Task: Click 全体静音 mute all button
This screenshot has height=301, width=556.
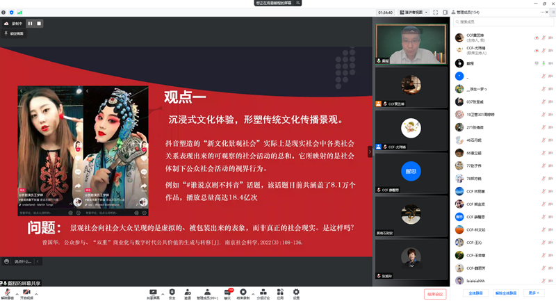Action: coord(475,293)
